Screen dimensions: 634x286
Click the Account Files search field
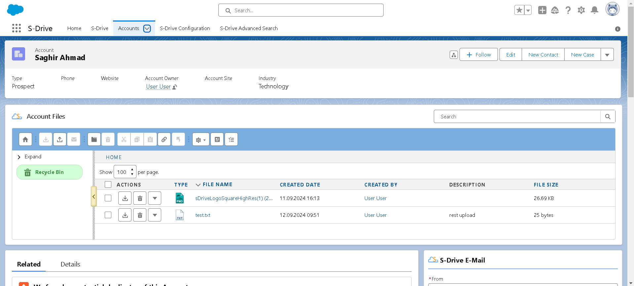tap(517, 117)
